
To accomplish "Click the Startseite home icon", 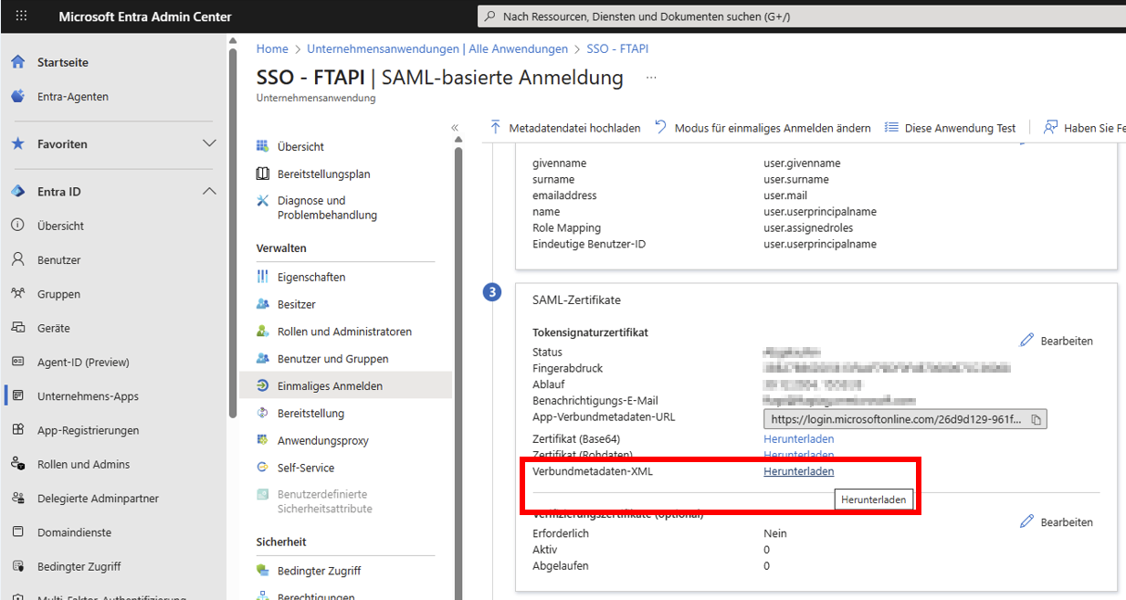I will coord(17,62).
